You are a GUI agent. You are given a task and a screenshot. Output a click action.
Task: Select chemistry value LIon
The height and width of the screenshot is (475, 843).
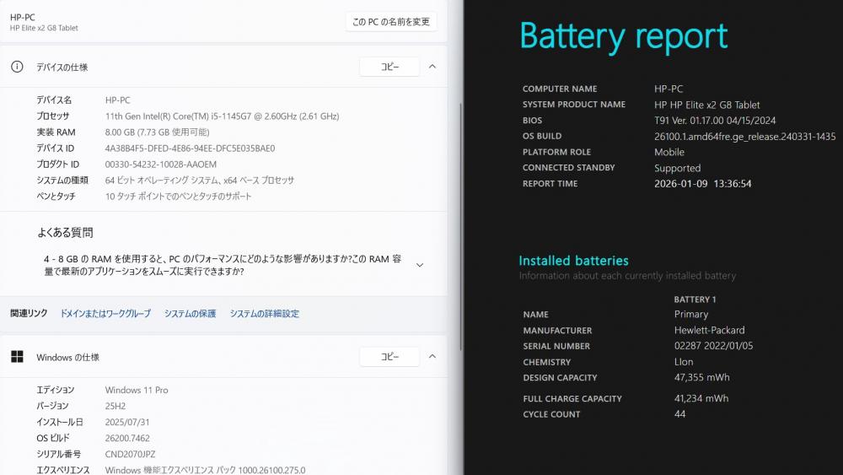[x=684, y=362]
